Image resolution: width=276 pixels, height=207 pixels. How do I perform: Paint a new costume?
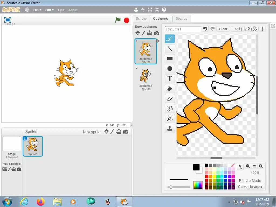point(143,33)
